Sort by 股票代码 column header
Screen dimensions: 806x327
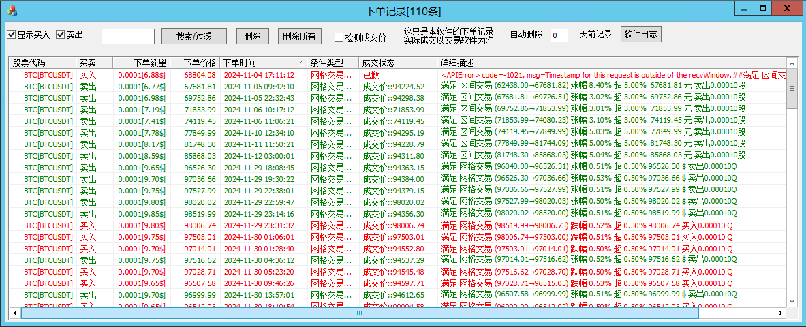[x=42, y=63]
